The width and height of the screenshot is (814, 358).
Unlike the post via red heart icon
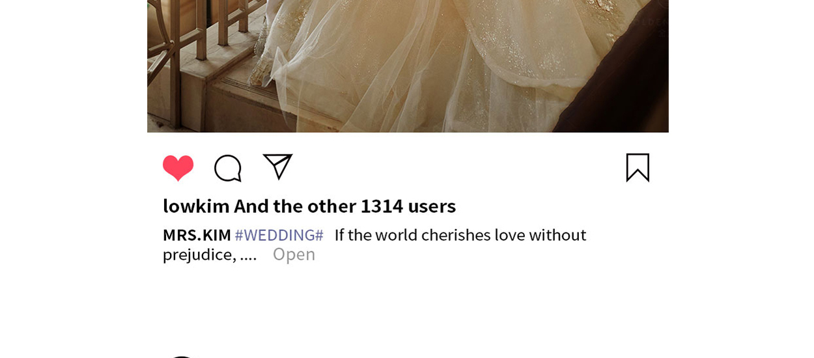click(178, 168)
